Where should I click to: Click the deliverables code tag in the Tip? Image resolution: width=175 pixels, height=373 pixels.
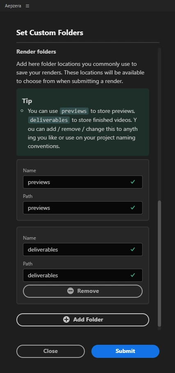pos(49,120)
